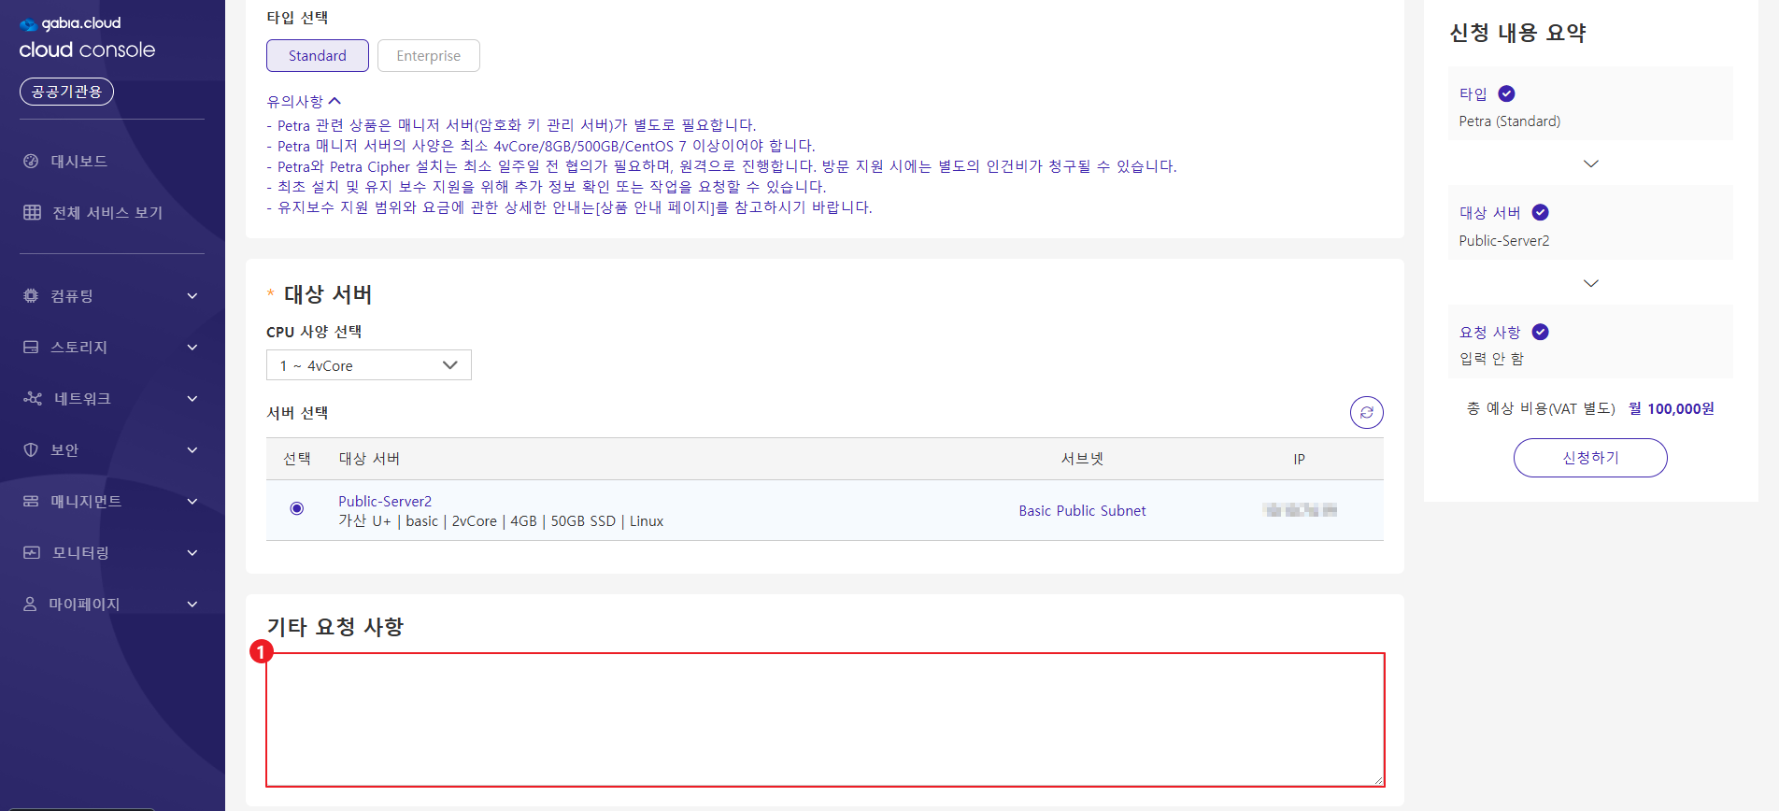
Task: Click the chevron below Public-Server2 summary
Action: point(1591,283)
